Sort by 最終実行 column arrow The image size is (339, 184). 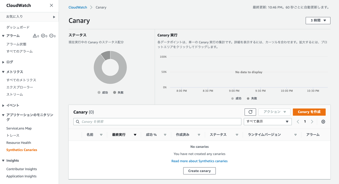click(x=135, y=135)
